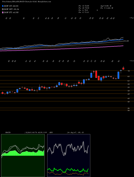Click the green MACD histogram chart
Viewport: 134px width, 177px height.
23,156
